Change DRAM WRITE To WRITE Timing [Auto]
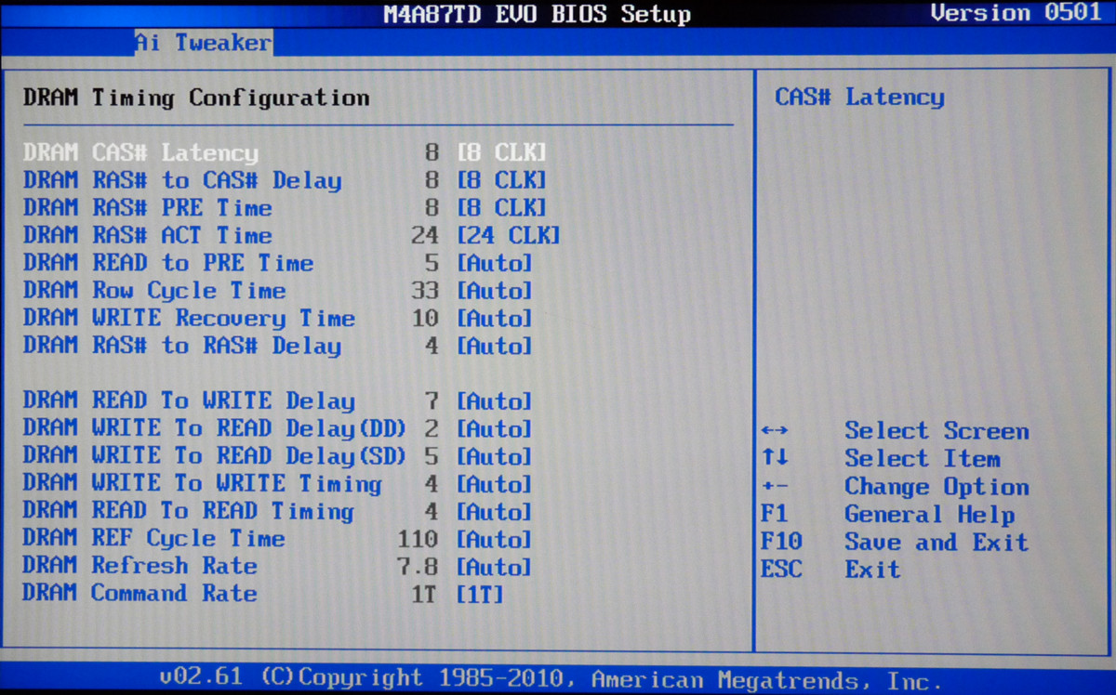1116x695 pixels. (495, 484)
